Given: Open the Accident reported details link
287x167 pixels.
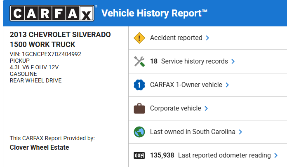Looking at the screenshot, I should pyautogui.click(x=176, y=38).
